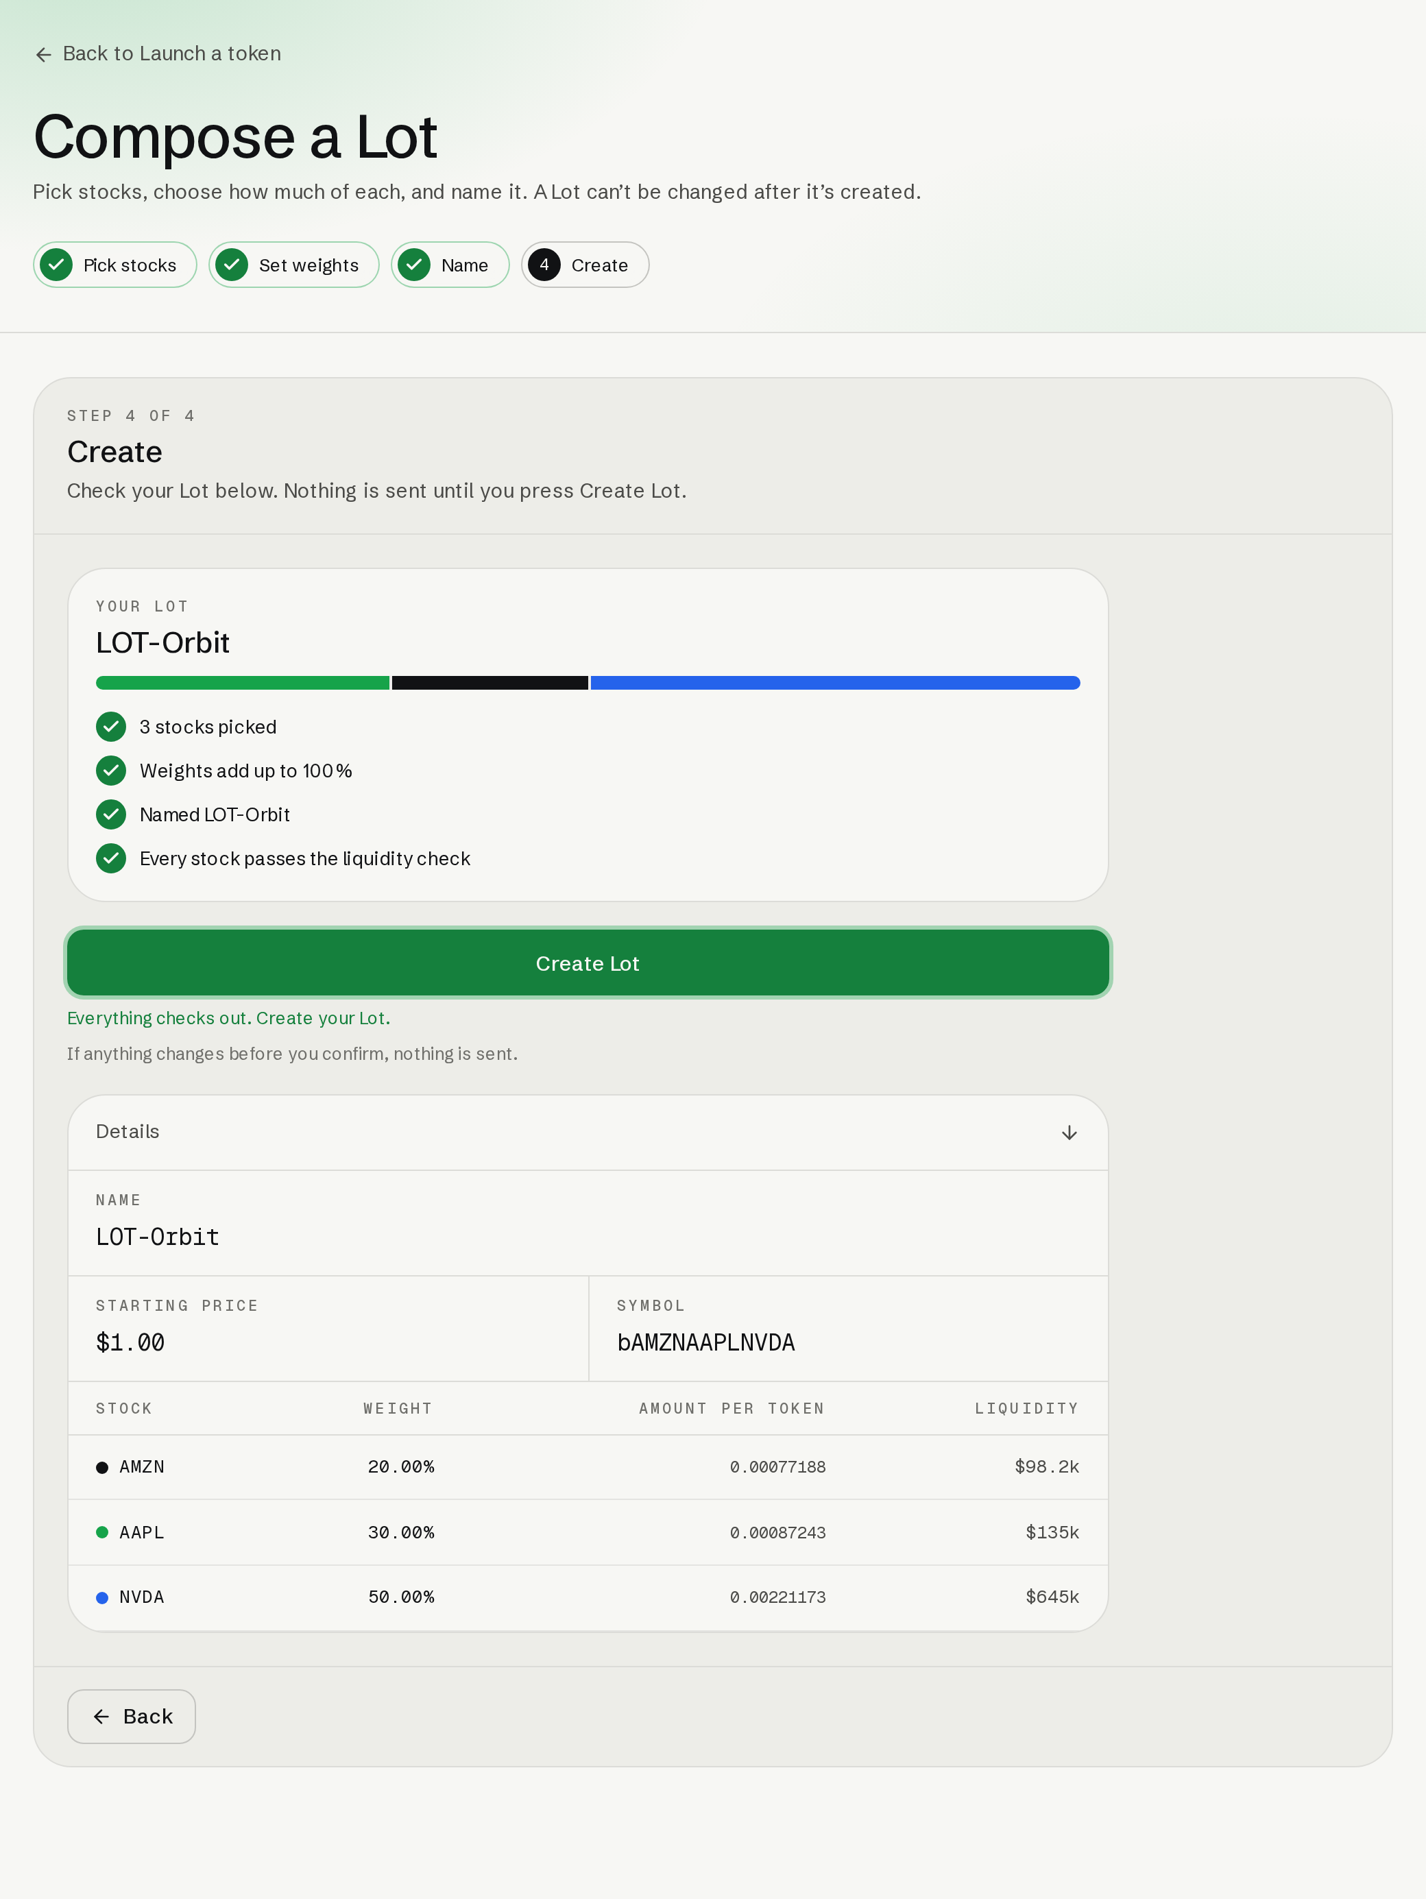
Task: Click the $645k liquidity value
Action: [1052, 1597]
